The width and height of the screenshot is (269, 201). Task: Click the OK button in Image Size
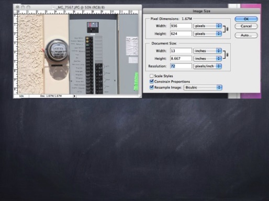[246, 19]
